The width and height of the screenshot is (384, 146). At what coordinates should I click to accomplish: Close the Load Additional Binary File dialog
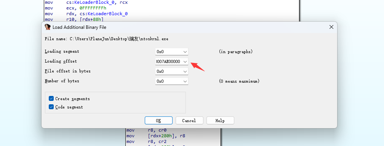pyautogui.click(x=331, y=27)
